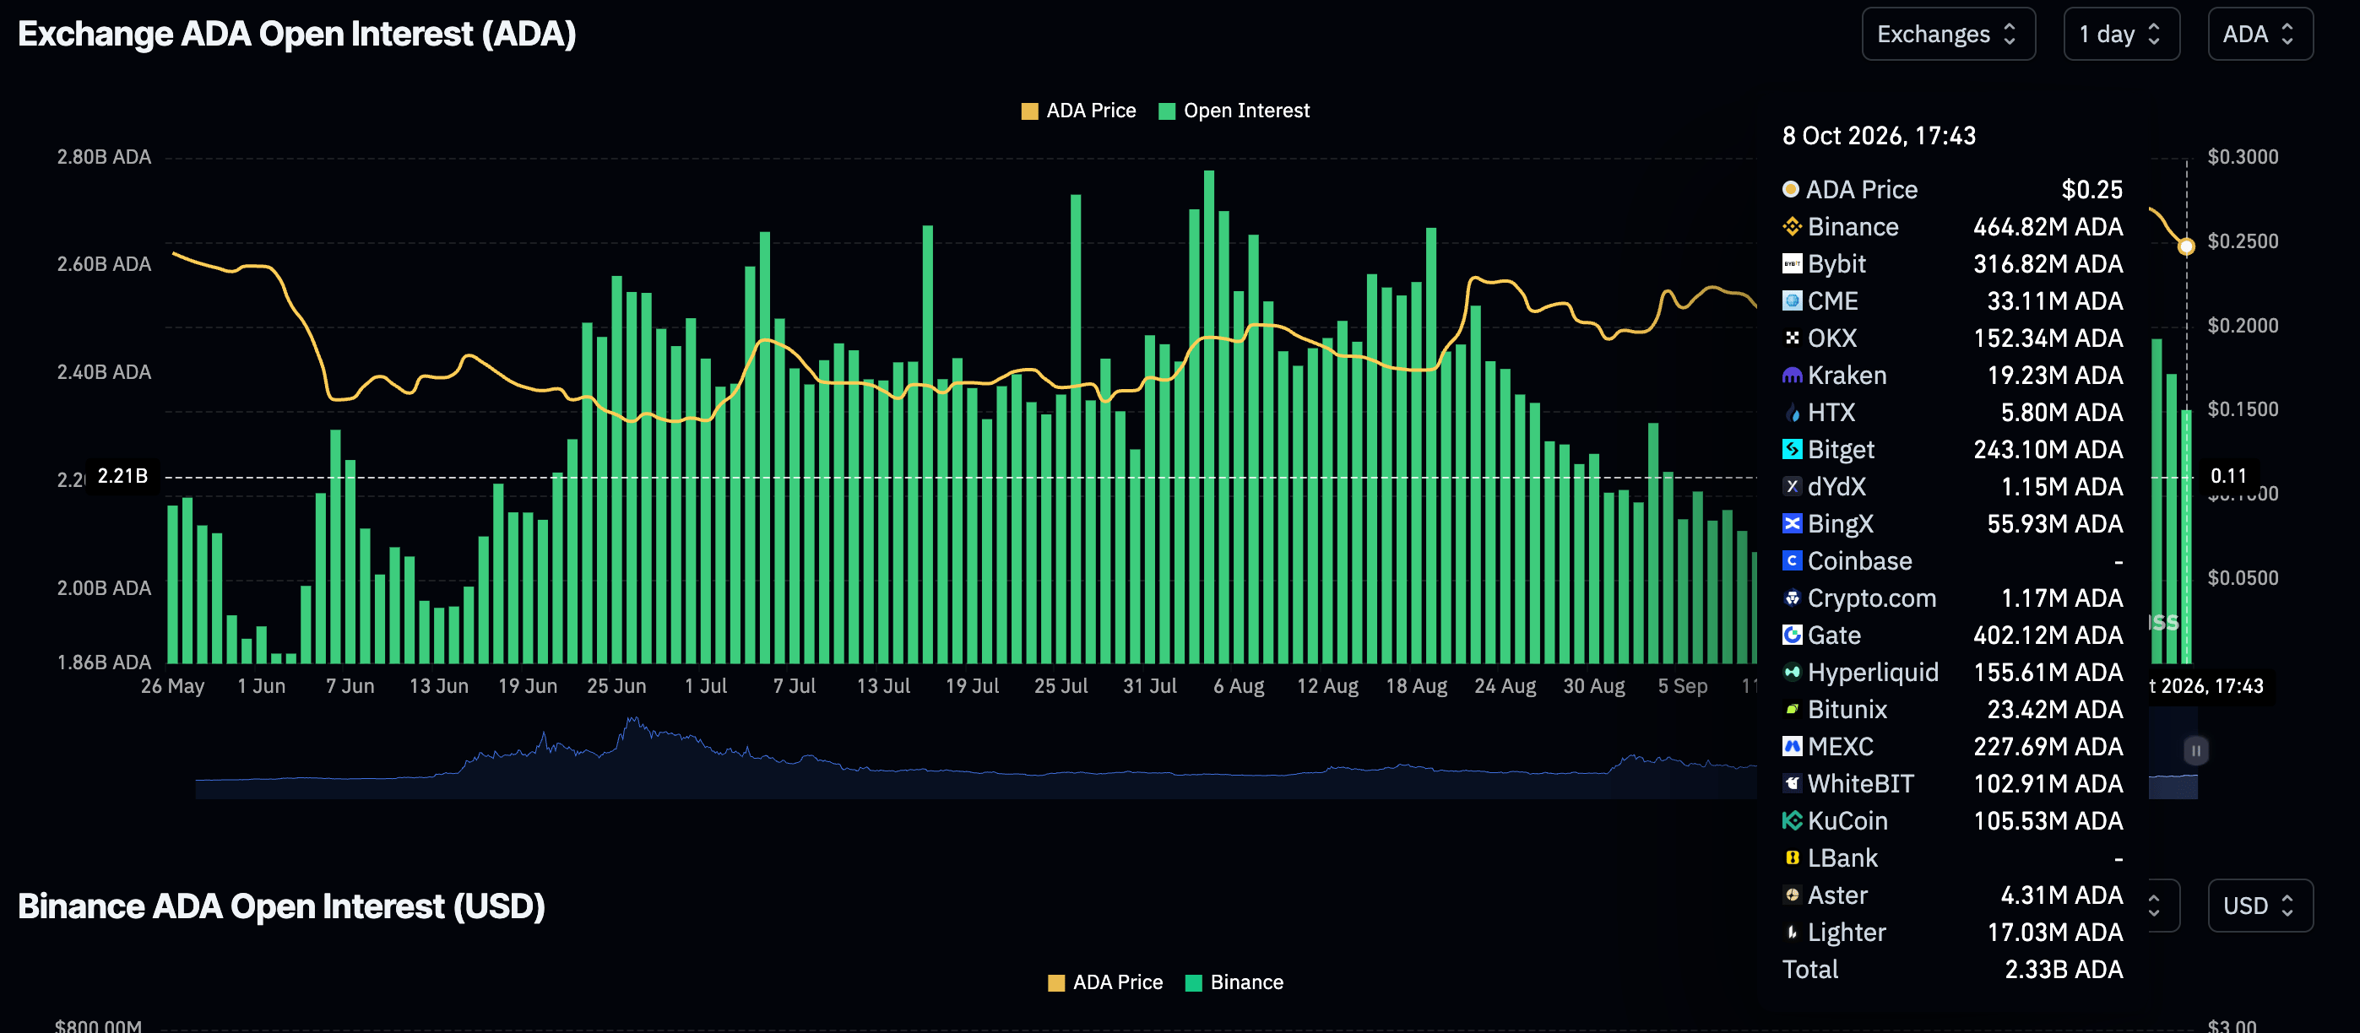Screen dimensions: 2360x1033
Task: Click the price line marker dot at $0.25
Action: [2186, 246]
